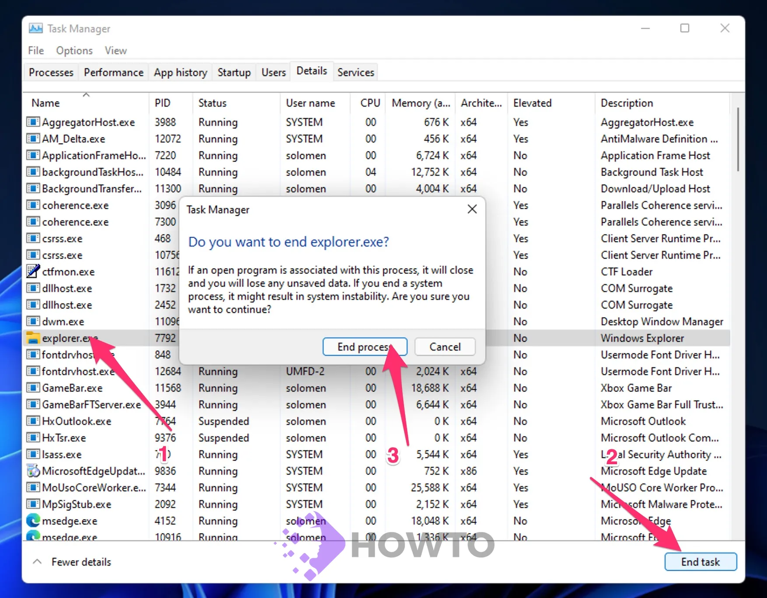Image resolution: width=767 pixels, height=598 pixels.
Task: Switch to the Users tab
Action: tap(274, 72)
